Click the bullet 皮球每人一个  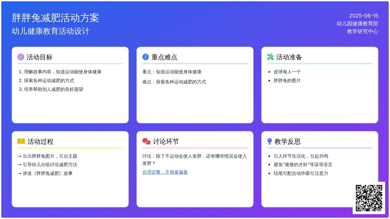pos(287,72)
